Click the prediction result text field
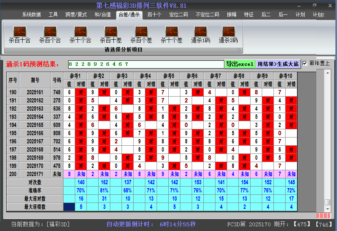 click(146, 64)
